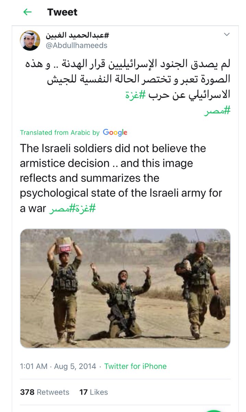Image resolution: width=246 pixels, height=412 pixels.
Task: Open the tweet author's profile picture
Action: tap(30, 40)
